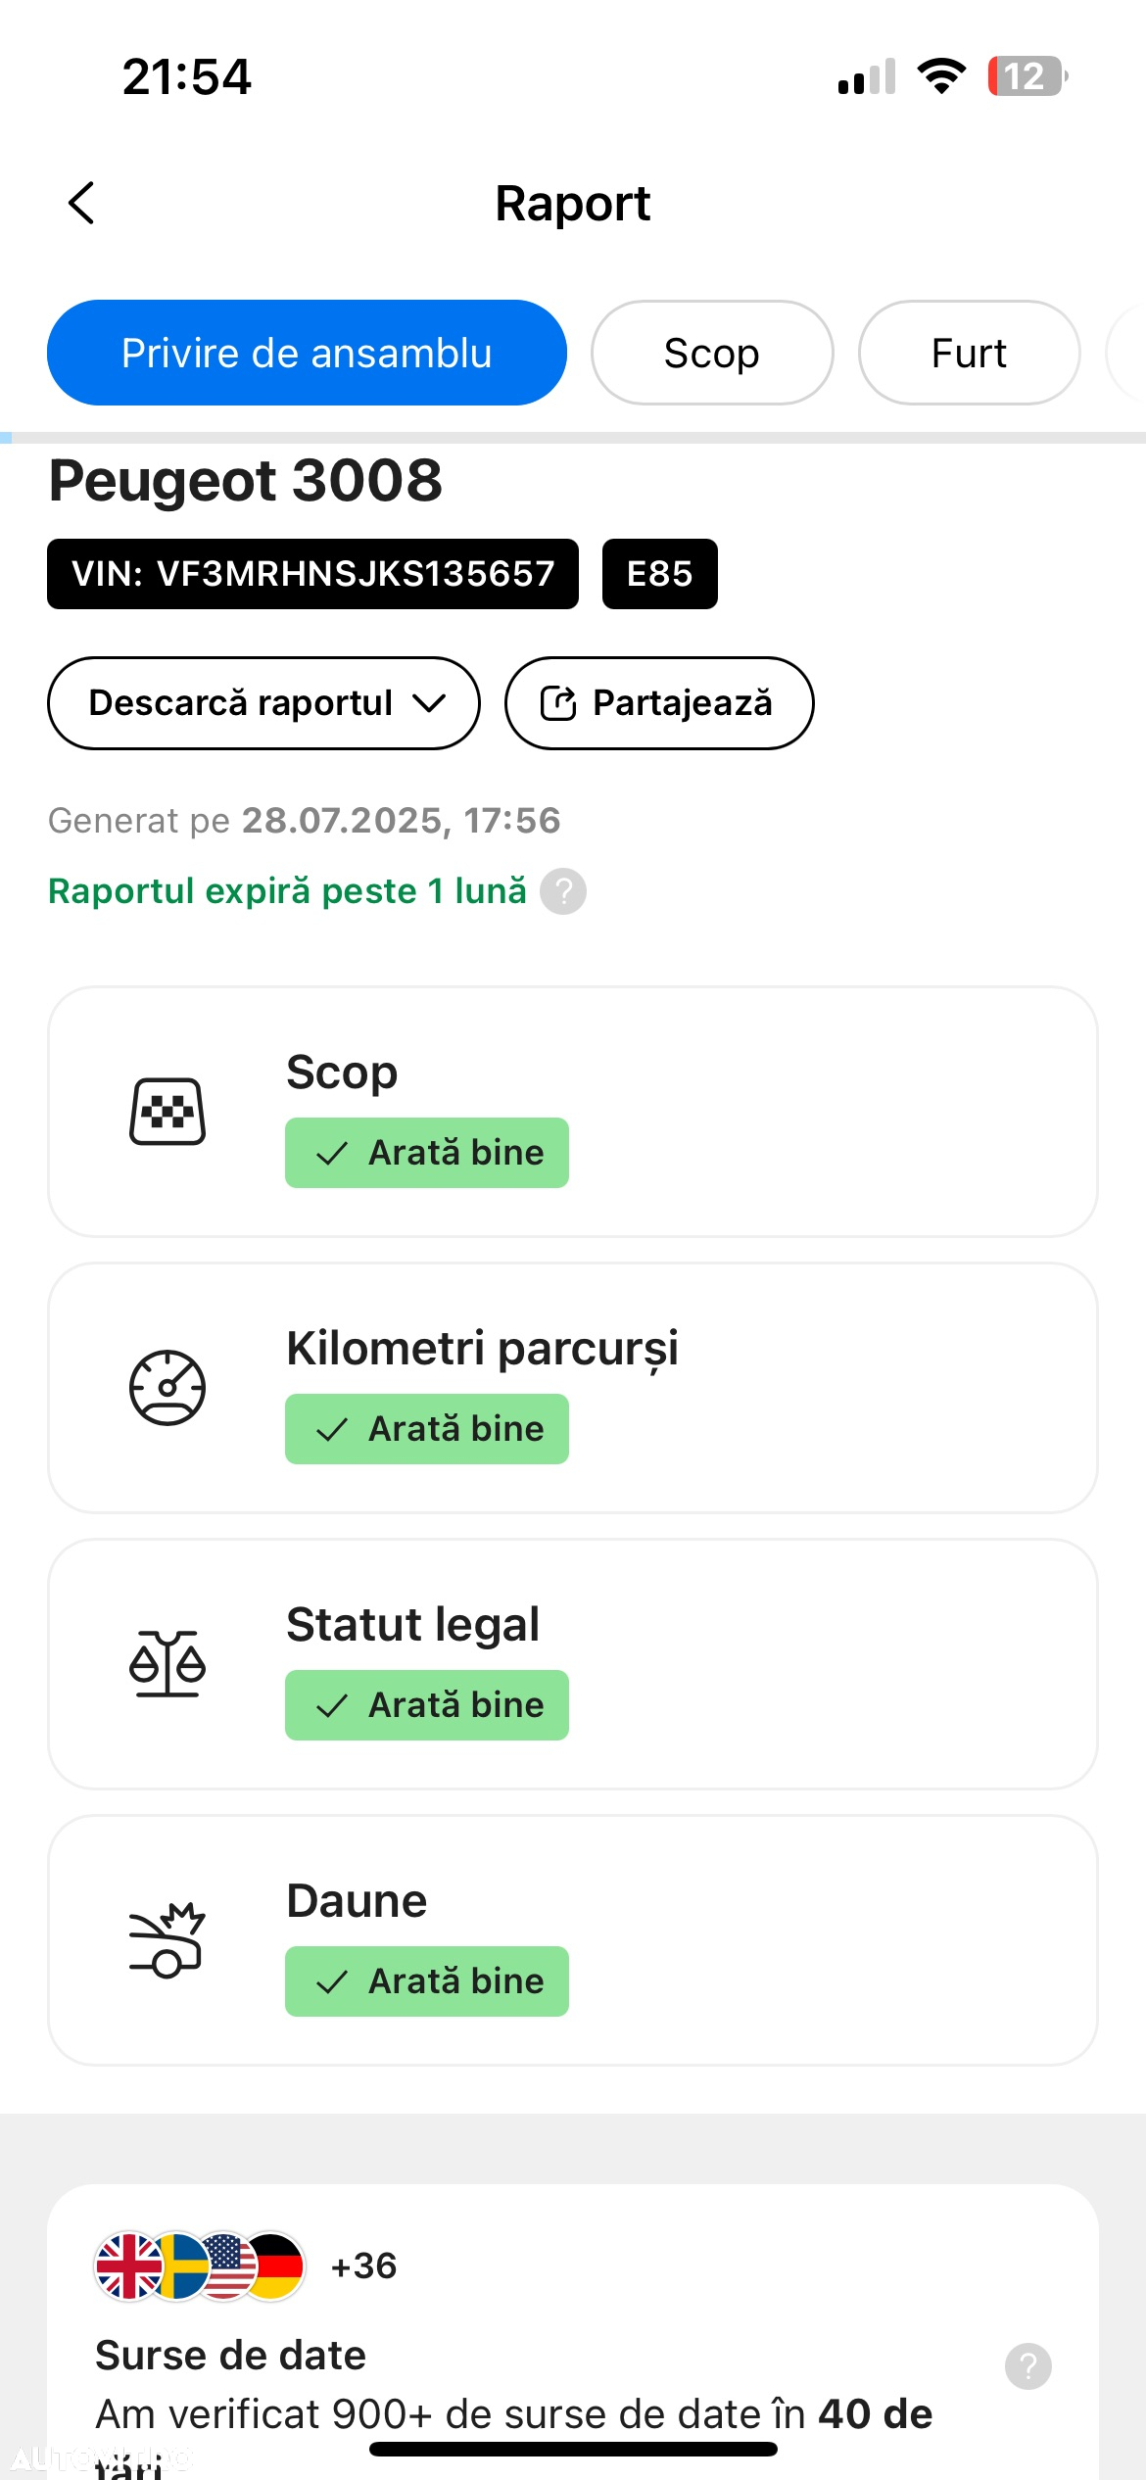Open the Kilometri parcurși section card
This screenshot has height=2480, width=1146.
click(573, 1388)
